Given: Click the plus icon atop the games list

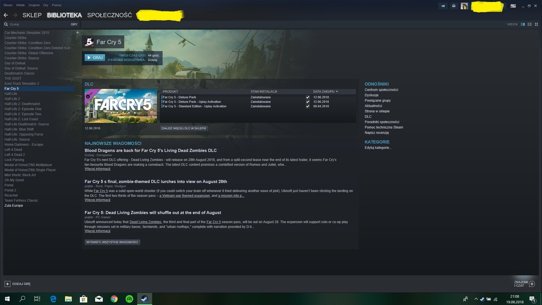Looking at the screenshot, I should point(77,32).
